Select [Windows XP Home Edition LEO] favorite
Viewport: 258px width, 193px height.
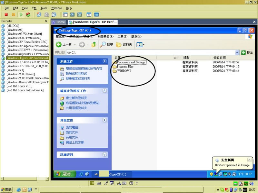coord(27,42)
